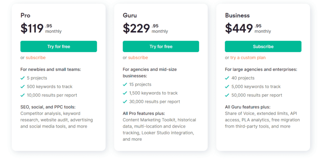Select the Guru plan title heading
320x160 pixels.
pos(130,16)
